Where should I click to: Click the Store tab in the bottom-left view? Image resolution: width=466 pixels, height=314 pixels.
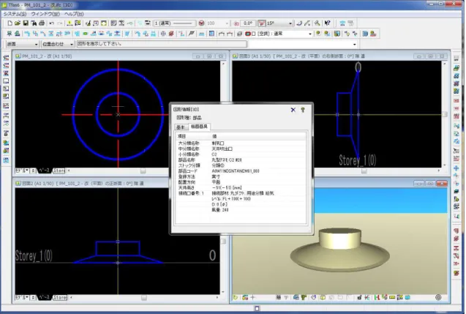[60, 297]
